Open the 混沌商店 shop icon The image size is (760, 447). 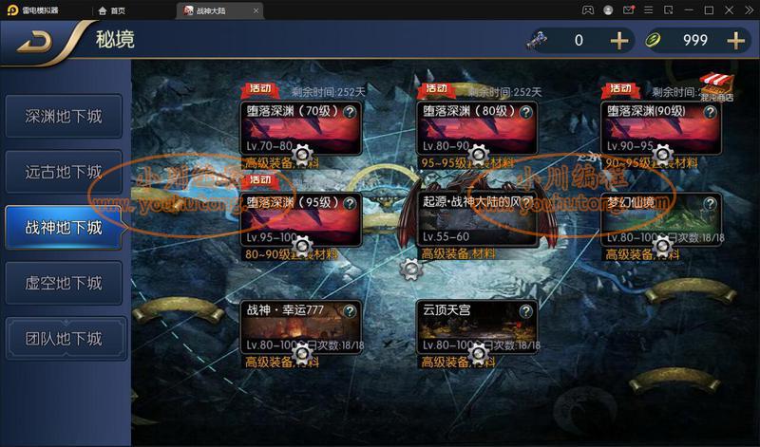tap(716, 87)
